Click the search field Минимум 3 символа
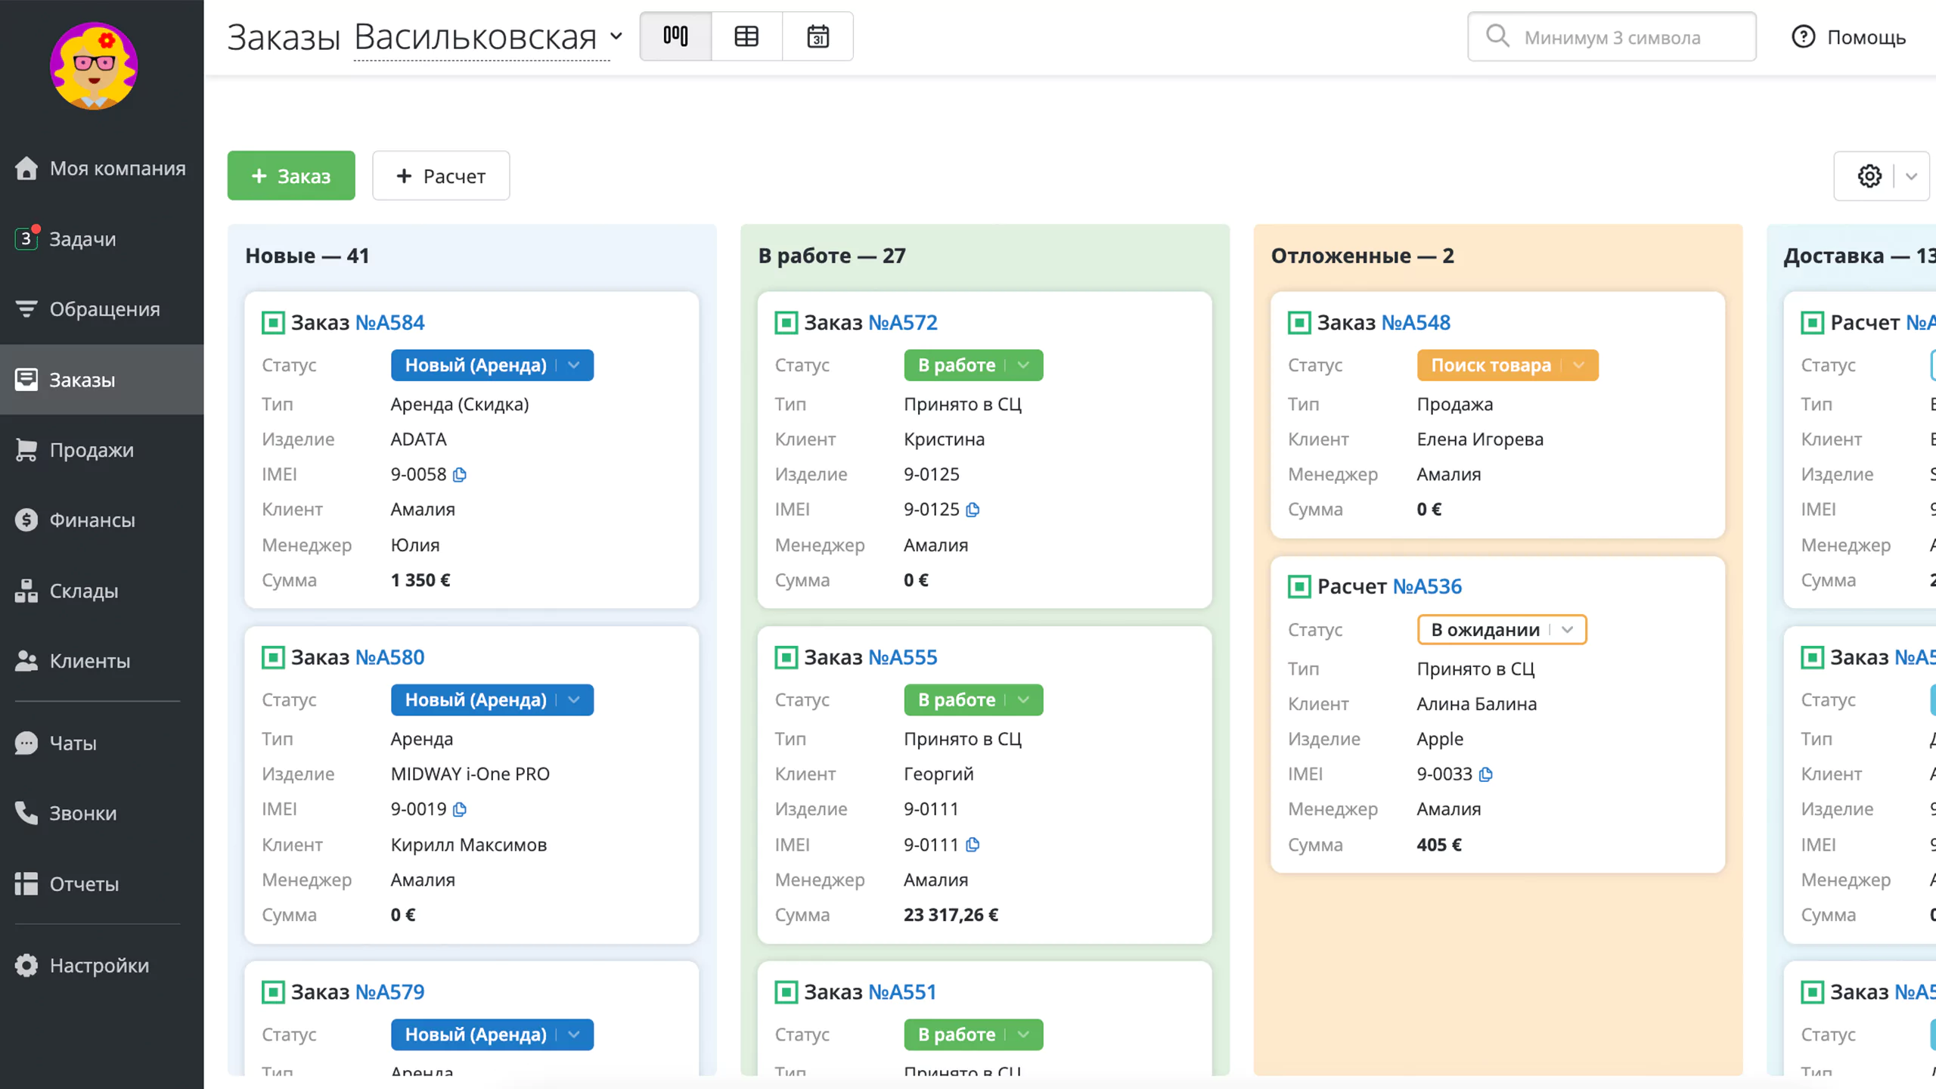 [x=1612, y=36]
